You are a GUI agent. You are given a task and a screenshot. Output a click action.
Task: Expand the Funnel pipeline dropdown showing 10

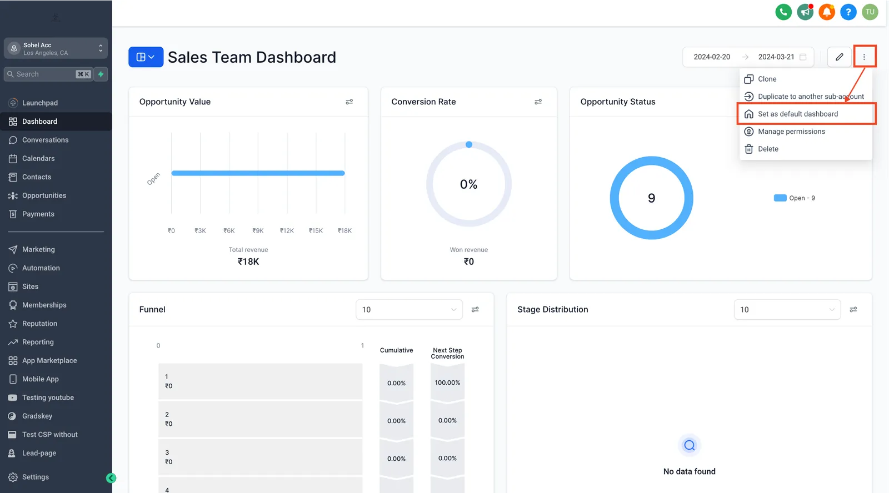[409, 309]
